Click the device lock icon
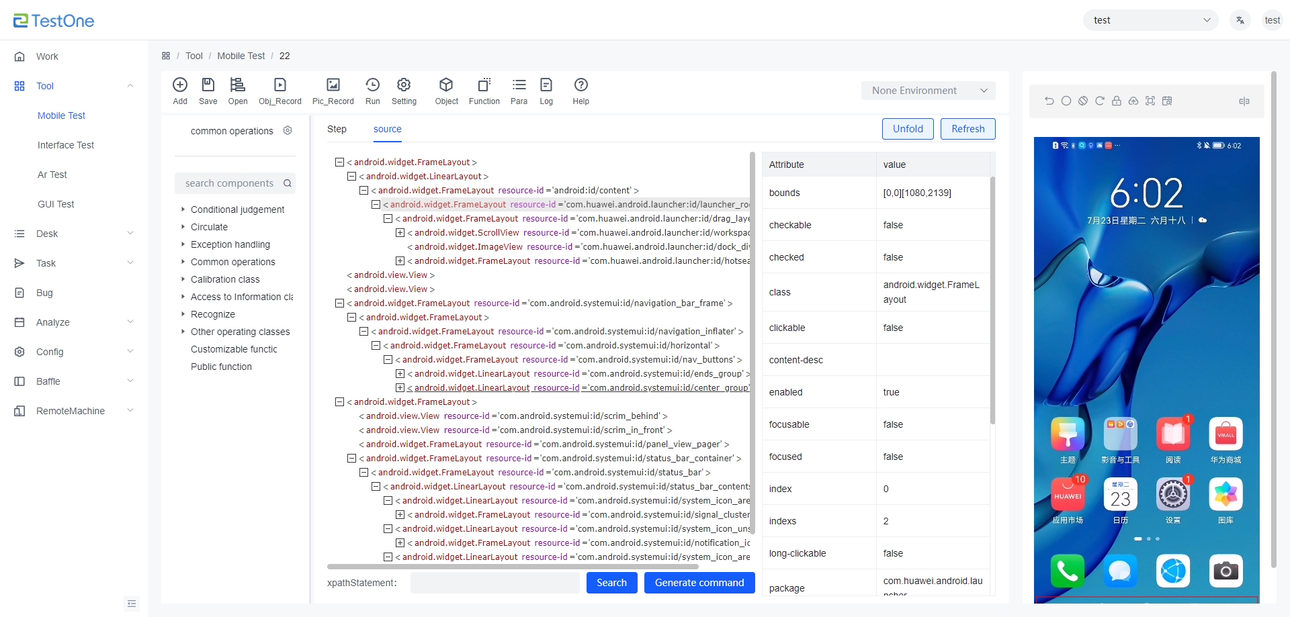Viewport: 1290px width, 617px height. [x=1117, y=101]
